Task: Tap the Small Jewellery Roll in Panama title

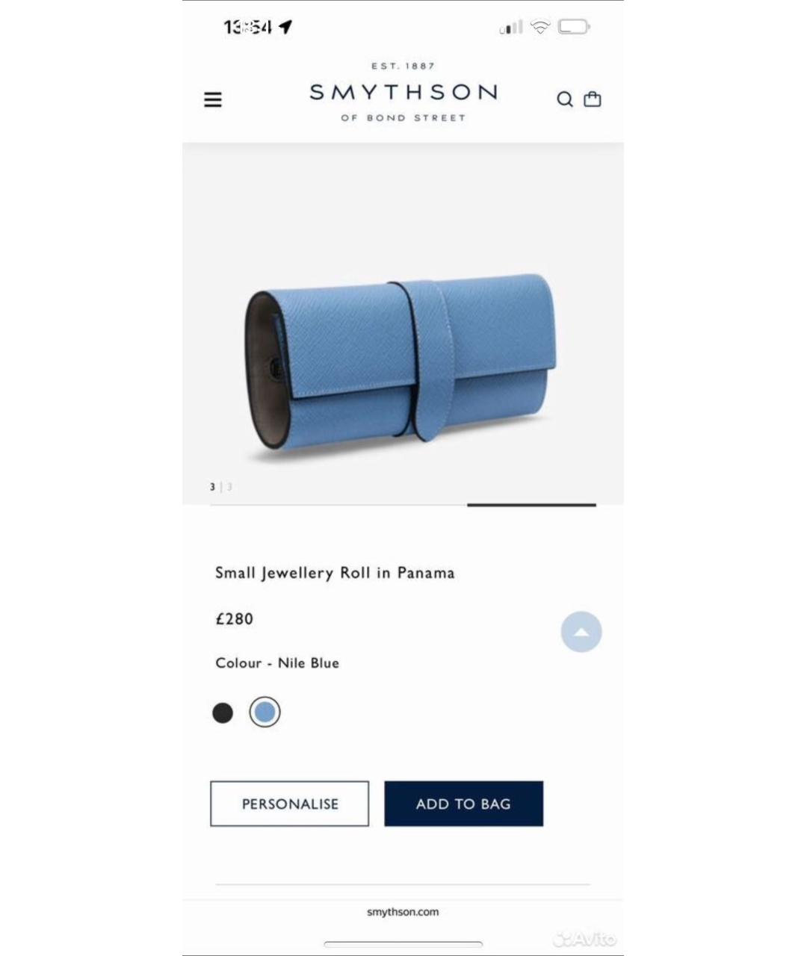Action: click(335, 573)
